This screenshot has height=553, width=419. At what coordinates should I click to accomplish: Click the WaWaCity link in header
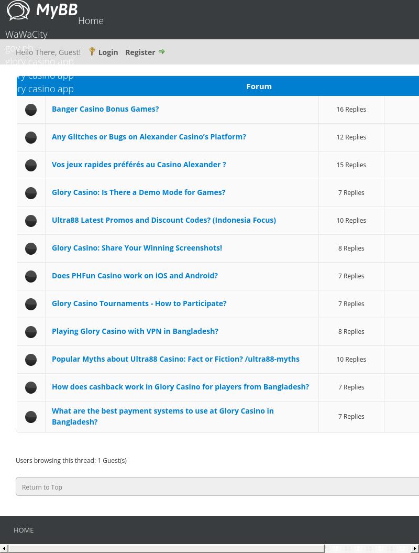pos(26,34)
